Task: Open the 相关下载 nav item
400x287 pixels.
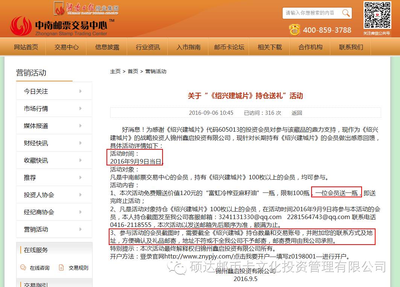Action: click(x=270, y=47)
